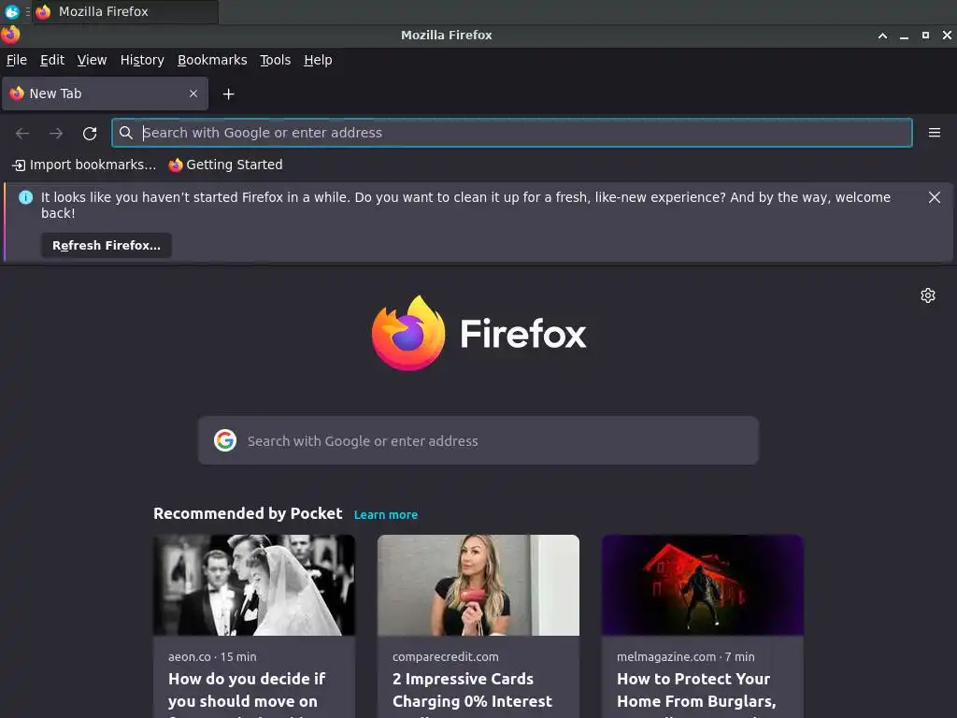Open How to Protect Your Home From Burglars
957x718 pixels.
coord(696,691)
